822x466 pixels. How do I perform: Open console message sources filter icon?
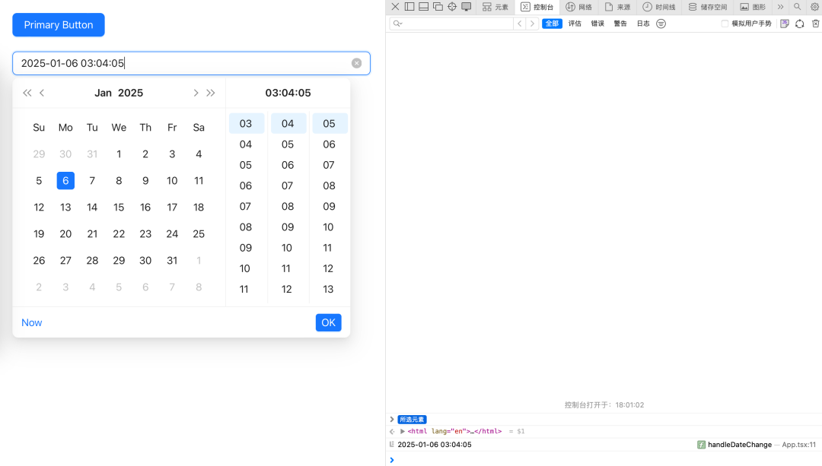(661, 24)
